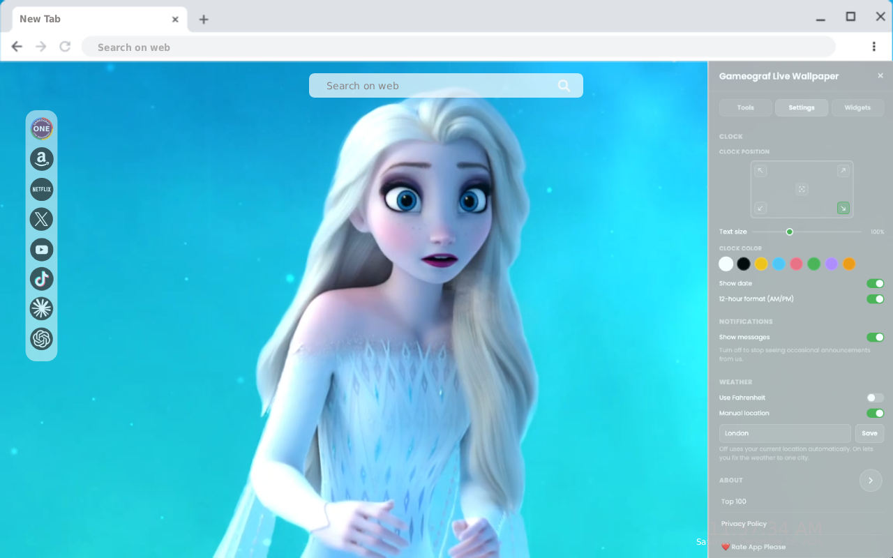The width and height of the screenshot is (893, 558).
Task: Open the YouTube shortcut
Action: pyautogui.click(x=41, y=249)
